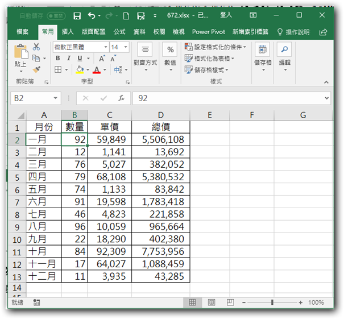This screenshot has width=344, height=319.
Task: Switch to the Data (資料) tab
Action: pos(139,32)
